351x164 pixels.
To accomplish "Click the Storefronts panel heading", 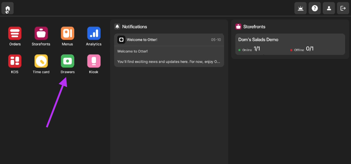I will 254,27.
